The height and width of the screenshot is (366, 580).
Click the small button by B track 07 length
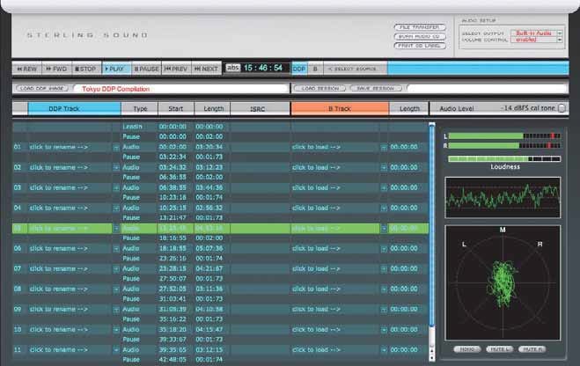pyautogui.click(x=384, y=269)
